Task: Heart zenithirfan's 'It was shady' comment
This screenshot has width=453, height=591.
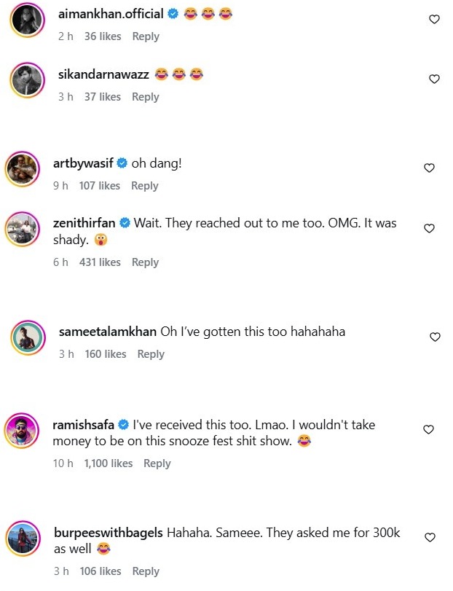Action: 429,229
